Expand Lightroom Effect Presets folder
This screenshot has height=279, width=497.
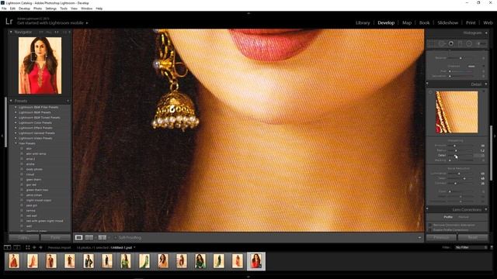(16, 128)
